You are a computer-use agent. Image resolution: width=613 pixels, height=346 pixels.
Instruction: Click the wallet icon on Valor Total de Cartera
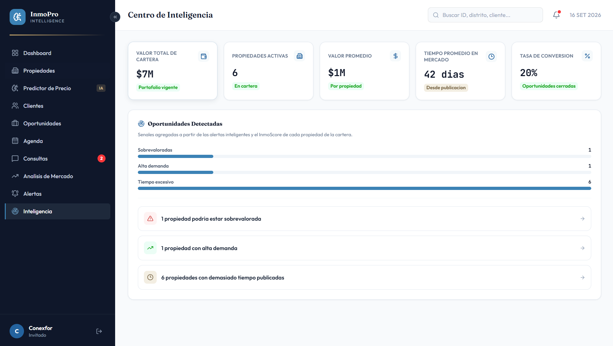pos(204,56)
